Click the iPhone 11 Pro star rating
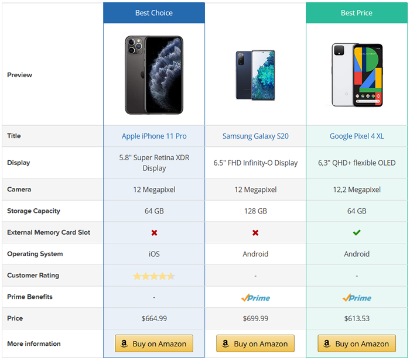Screen dimensions: 410x361 (x=154, y=276)
